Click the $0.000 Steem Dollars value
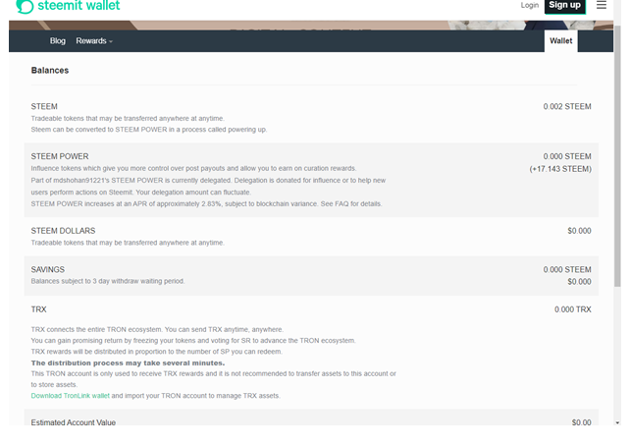Screen dimensions: 629x446 pyautogui.click(x=579, y=231)
